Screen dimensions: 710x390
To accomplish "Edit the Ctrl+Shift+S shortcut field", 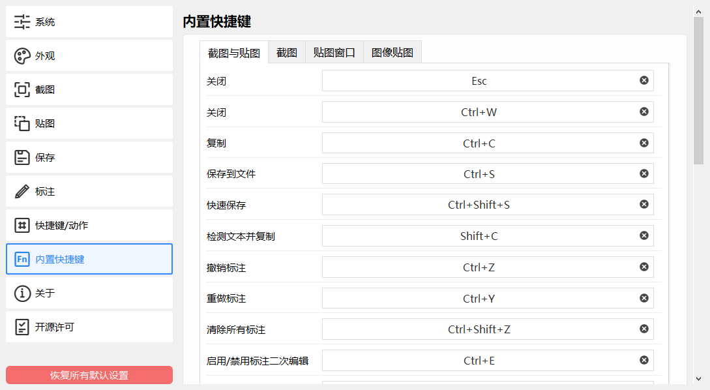I will (x=488, y=205).
